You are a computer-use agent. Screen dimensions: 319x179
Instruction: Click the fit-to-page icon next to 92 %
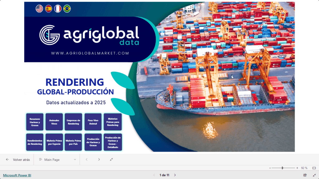(x=314, y=168)
